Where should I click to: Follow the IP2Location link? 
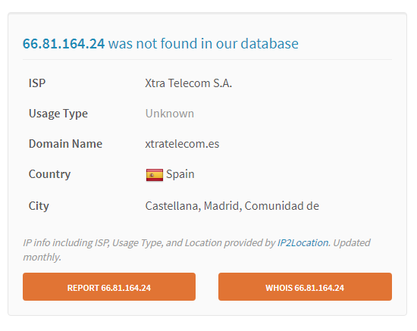(x=303, y=242)
